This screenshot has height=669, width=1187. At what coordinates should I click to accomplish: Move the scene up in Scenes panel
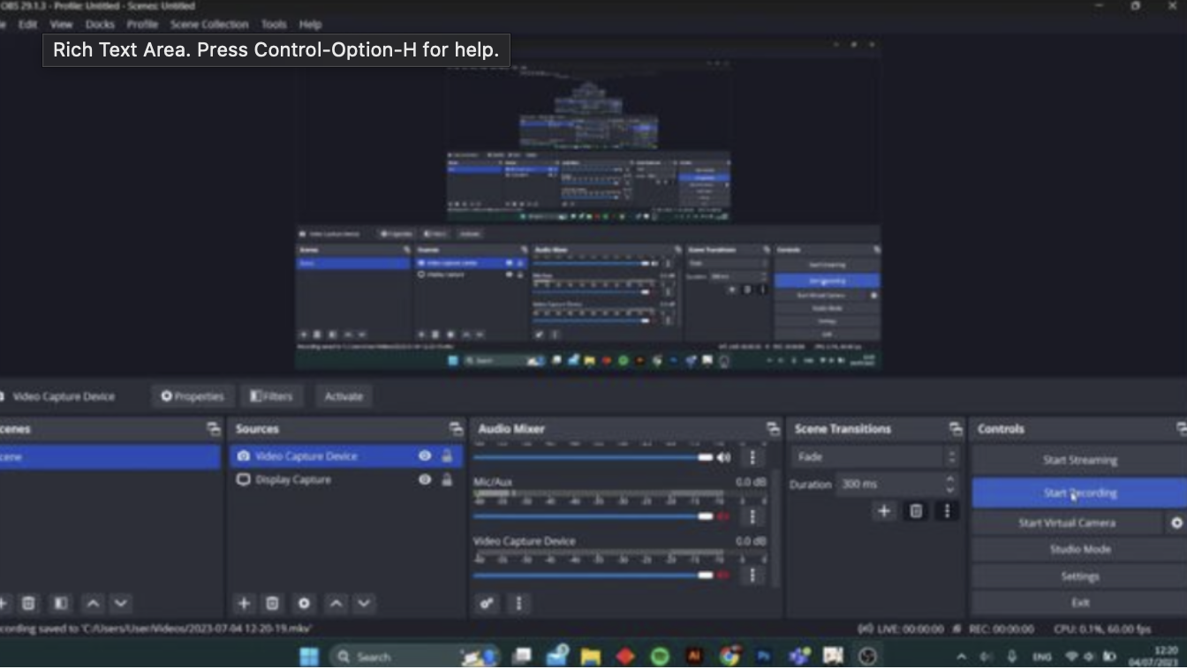click(93, 604)
